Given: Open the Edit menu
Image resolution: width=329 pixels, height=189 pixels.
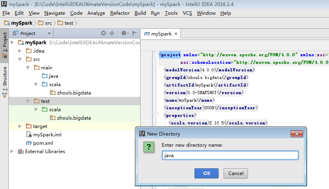Looking at the screenshot, I should click(19, 13).
